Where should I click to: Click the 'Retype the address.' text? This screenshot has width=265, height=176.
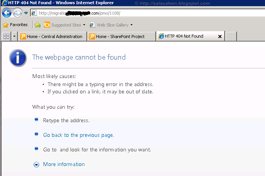[x=66, y=121]
